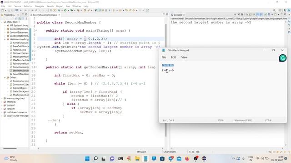
Task: Click the Debug bug icon in toolbar
Action: click(59, 10)
